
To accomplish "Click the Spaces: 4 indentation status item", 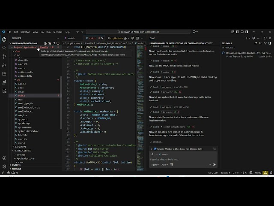I will tap(226, 173).
